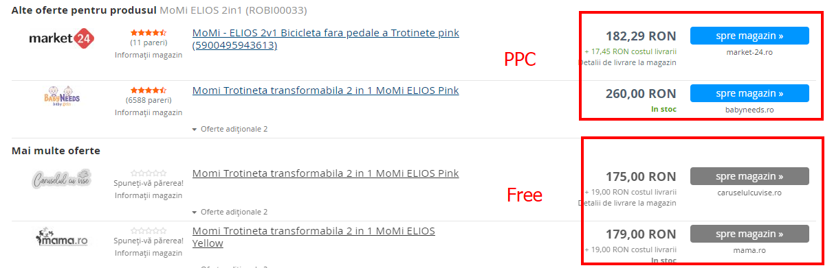This screenshot has height=268, width=834.
Task: Open the (6588 pareri) reviews link
Action: [149, 100]
